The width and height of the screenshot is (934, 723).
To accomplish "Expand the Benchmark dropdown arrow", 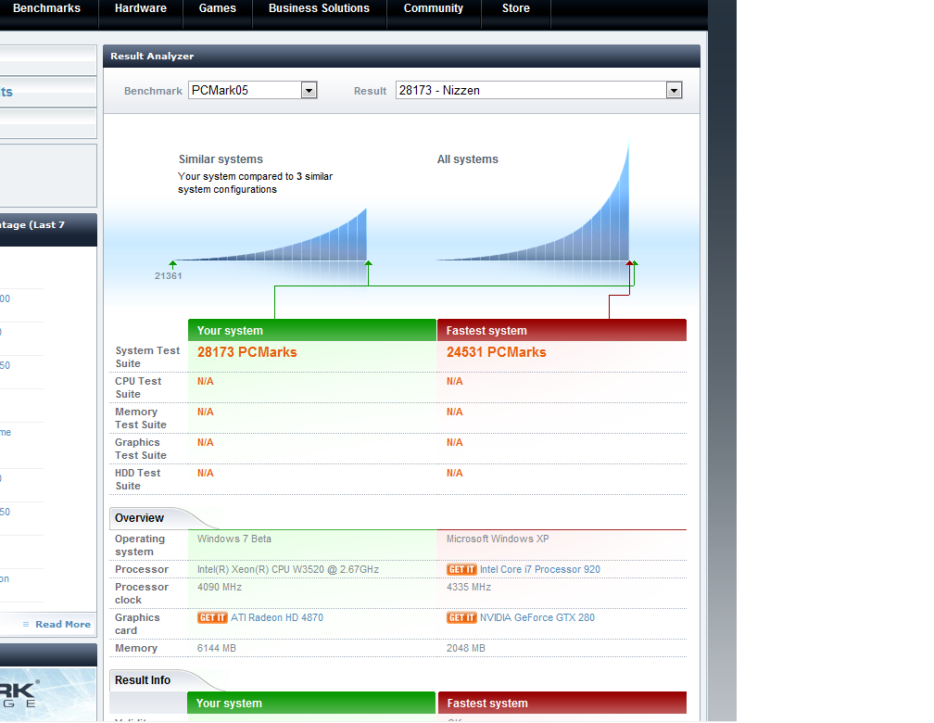I will (309, 91).
